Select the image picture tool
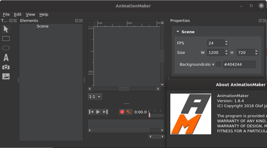 (6, 76)
